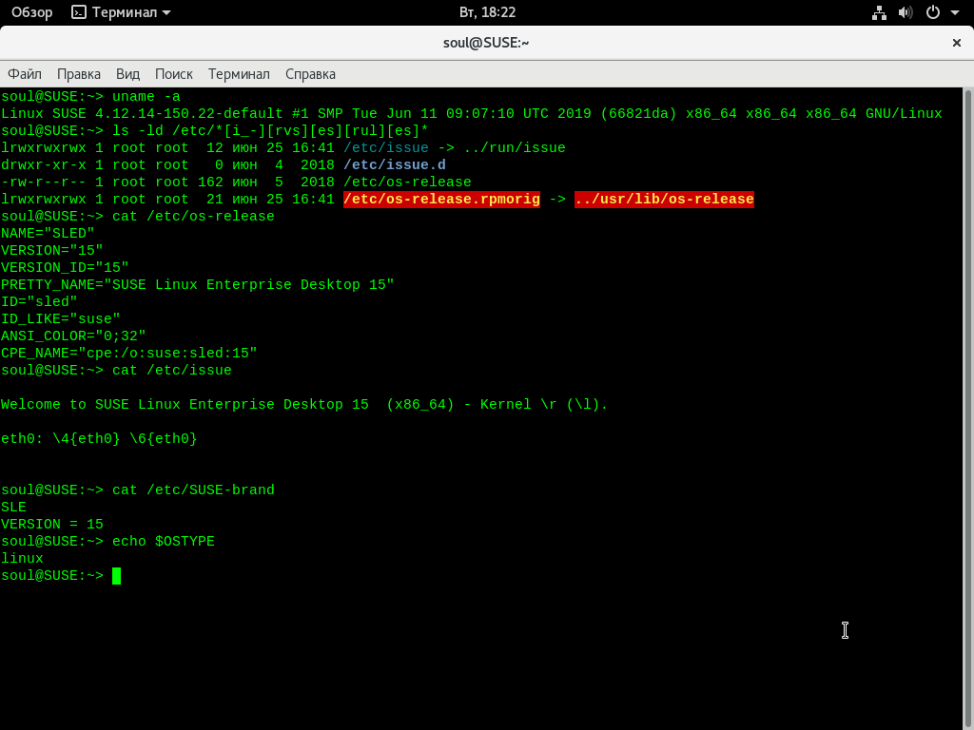Screen dimensions: 974x730
Task: Click the eth0: \4{eth0} line
Action: click(x=99, y=439)
